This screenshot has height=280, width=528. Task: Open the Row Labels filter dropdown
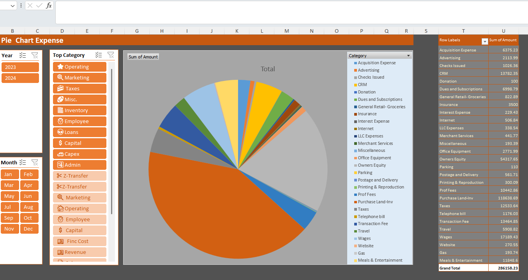(485, 41)
